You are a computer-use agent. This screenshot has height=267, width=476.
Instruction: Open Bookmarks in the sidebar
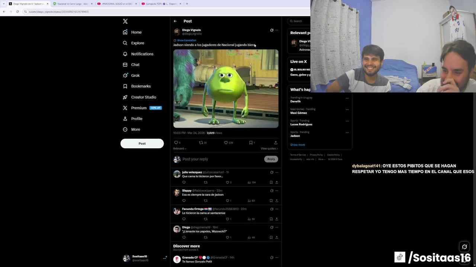pyautogui.click(x=136, y=86)
